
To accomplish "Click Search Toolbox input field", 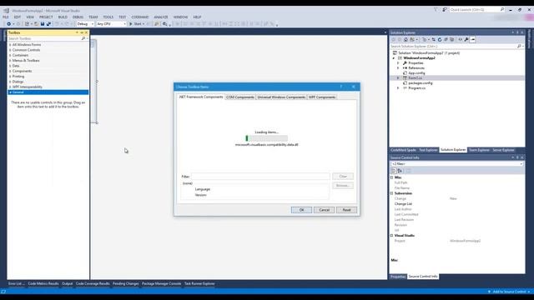I will click(x=44, y=38).
